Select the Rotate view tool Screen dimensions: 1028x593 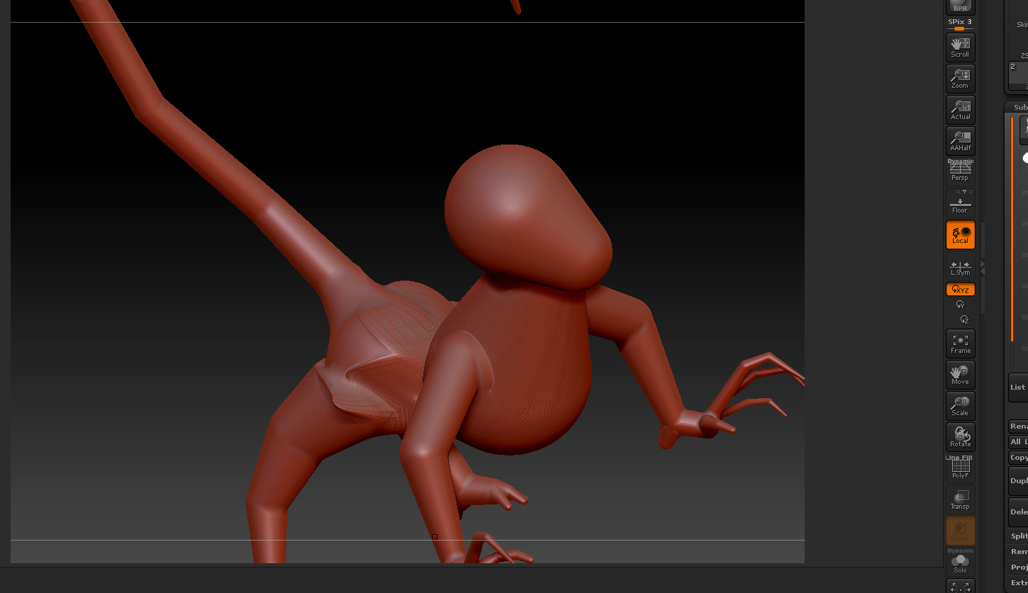pos(961,437)
